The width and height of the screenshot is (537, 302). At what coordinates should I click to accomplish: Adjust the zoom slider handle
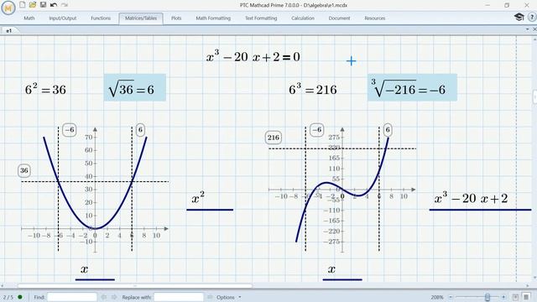point(487,297)
